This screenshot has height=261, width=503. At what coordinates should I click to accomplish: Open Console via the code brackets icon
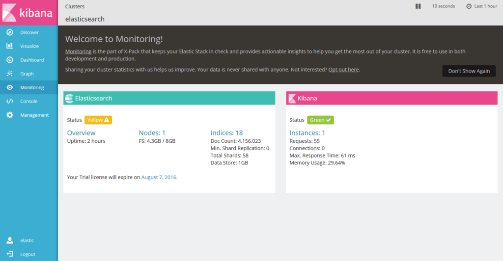[10, 101]
